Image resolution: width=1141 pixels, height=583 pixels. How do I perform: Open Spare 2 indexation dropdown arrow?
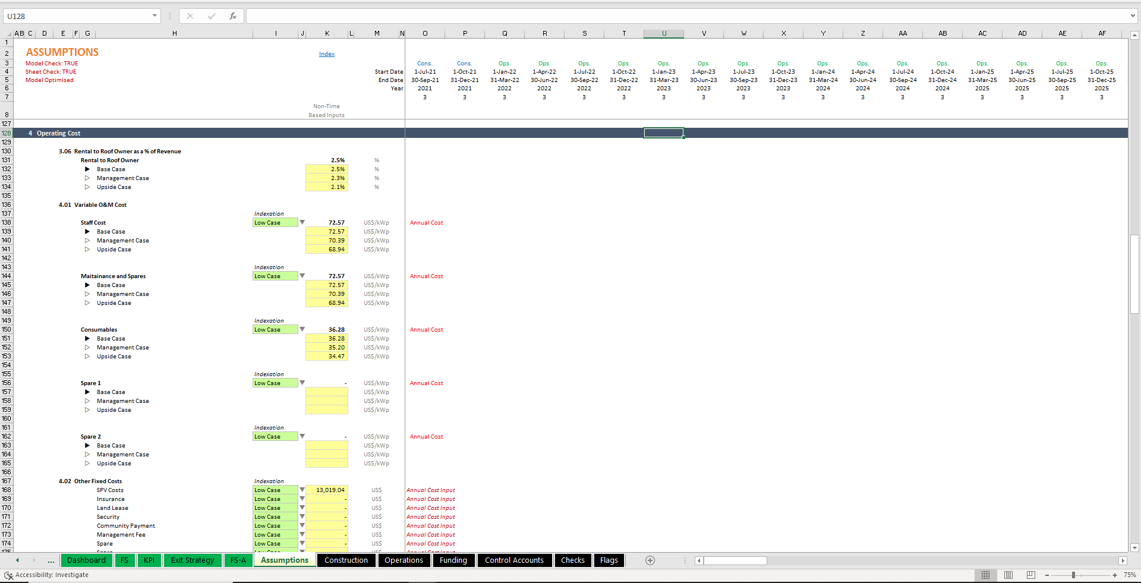click(x=302, y=436)
